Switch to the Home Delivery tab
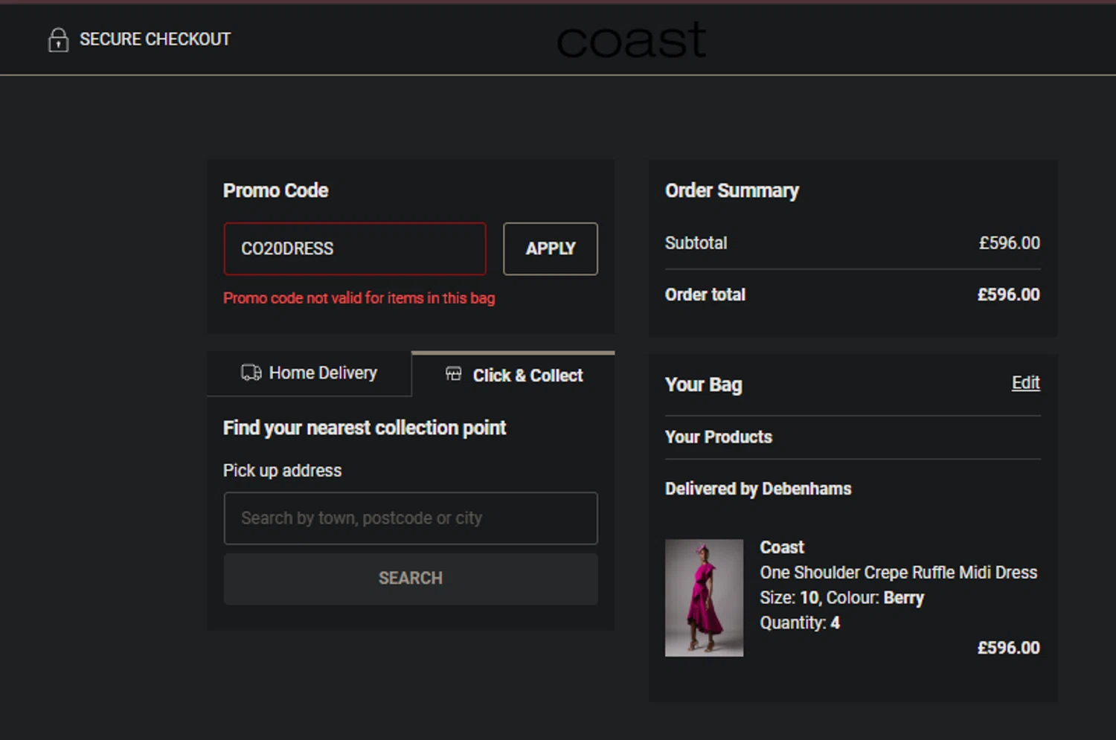This screenshot has width=1116, height=740. [x=309, y=373]
